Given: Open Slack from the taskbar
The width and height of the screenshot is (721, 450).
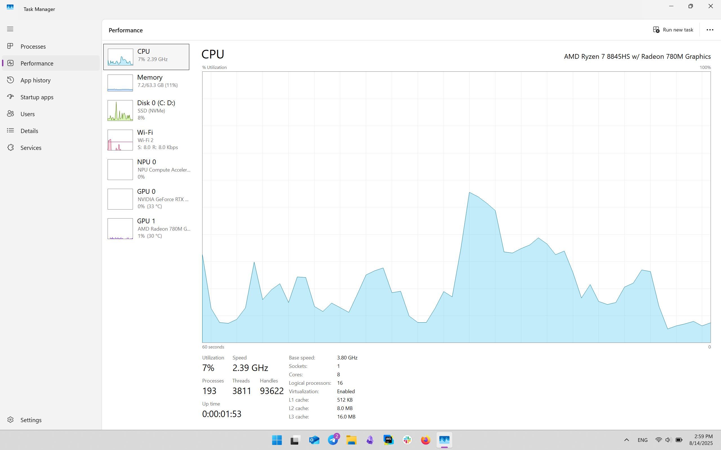Looking at the screenshot, I should point(407,440).
